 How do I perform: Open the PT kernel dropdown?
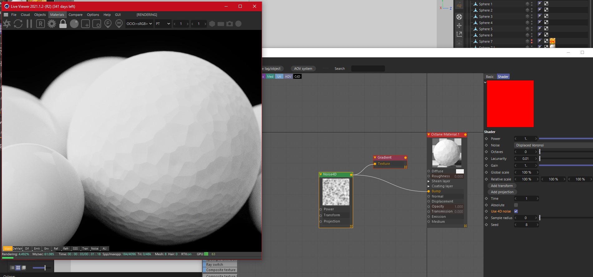tap(163, 24)
